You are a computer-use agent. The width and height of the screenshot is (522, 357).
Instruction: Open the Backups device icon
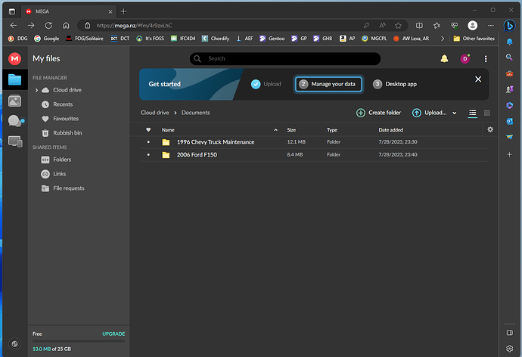click(x=15, y=141)
